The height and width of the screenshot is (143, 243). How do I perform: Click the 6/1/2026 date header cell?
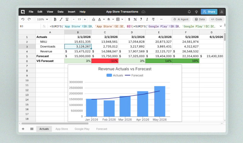pos(211,37)
